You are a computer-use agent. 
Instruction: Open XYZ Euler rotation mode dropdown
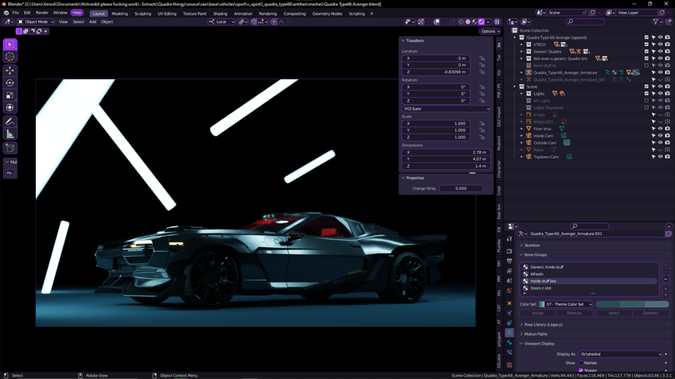pyautogui.click(x=446, y=109)
